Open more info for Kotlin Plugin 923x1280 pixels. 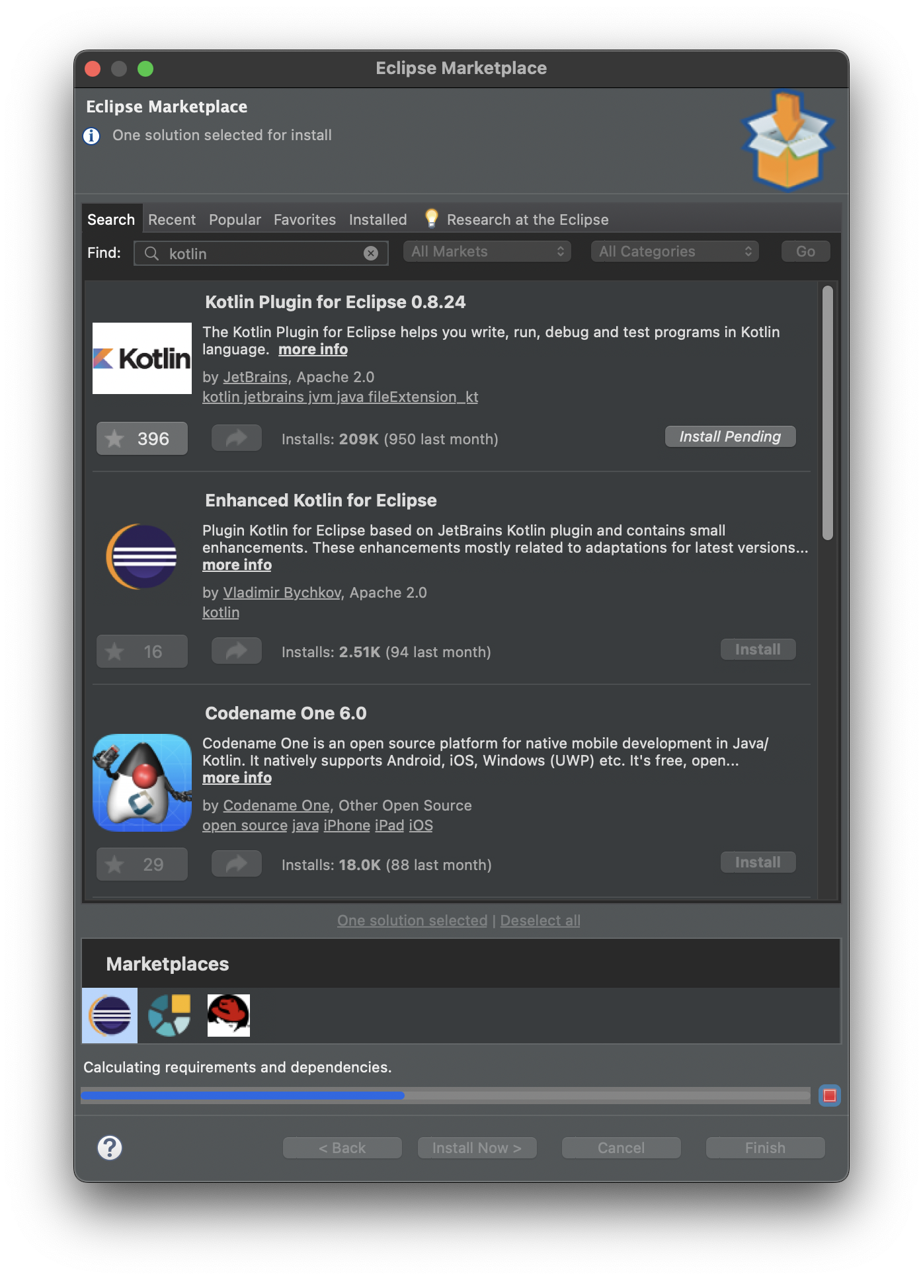313,349
